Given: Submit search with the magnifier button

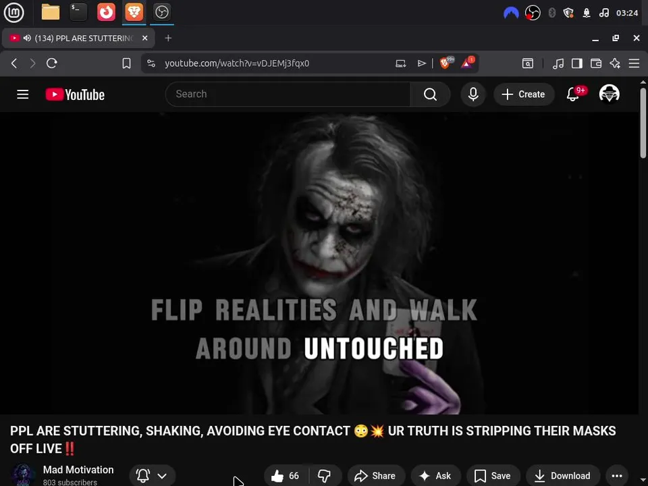Looking at the screenshot, I should (x=430, y=94).
